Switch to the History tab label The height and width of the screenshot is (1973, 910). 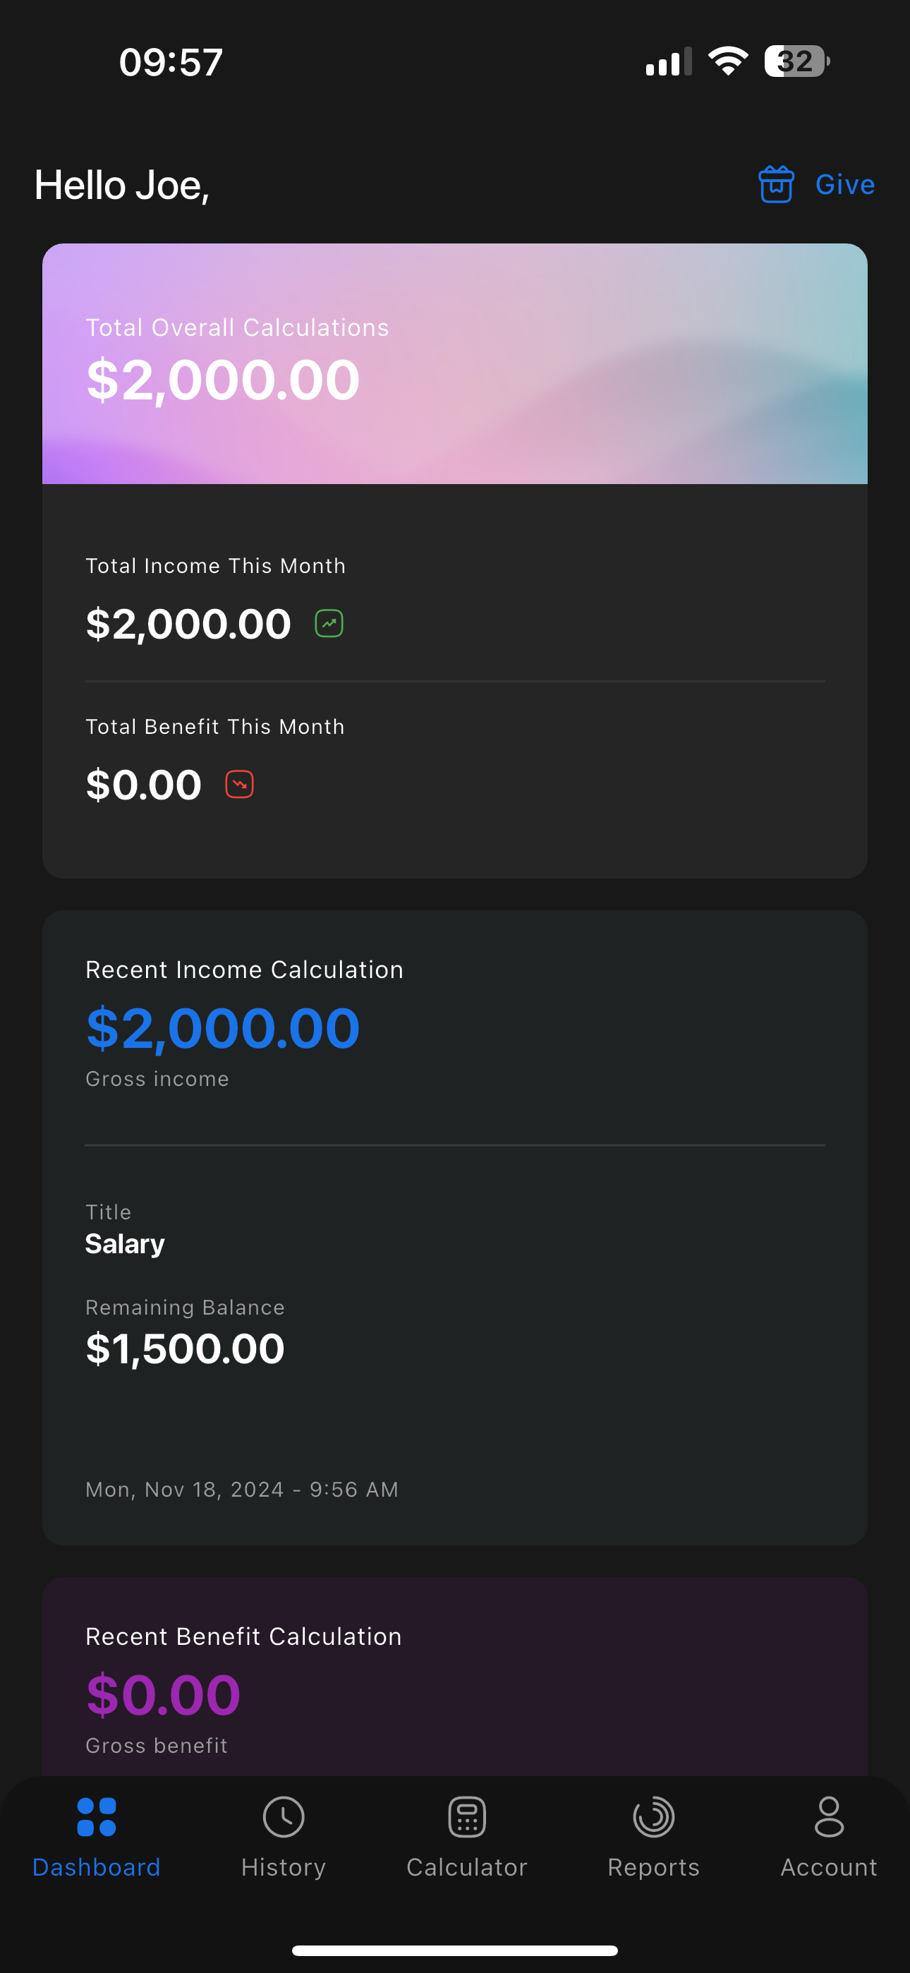click(x=284, y=1867)
